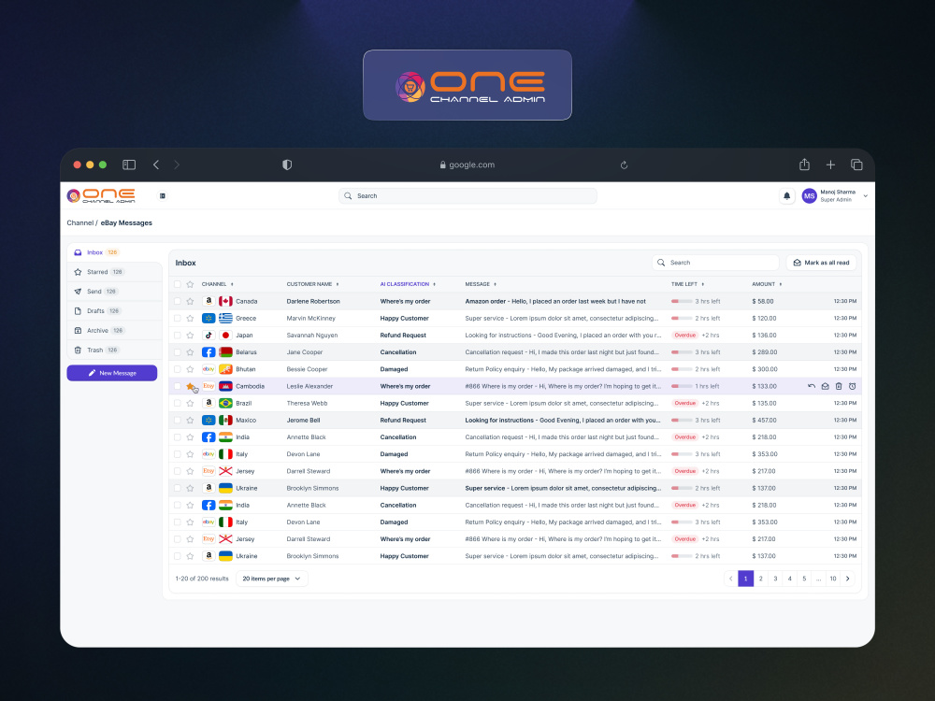Reply to Leslie Alexander's message via arrow icon
The height and width of the screenshot is (701, 935).
(x=812, y=386)
